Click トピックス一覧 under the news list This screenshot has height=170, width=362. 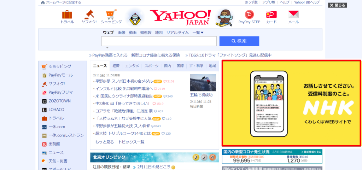click(132, 142)
